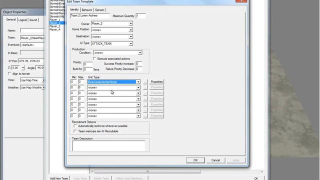The image size is (320, 180).
Task: Select Player_1 in the team list
Action: click(x=55, y=20)
